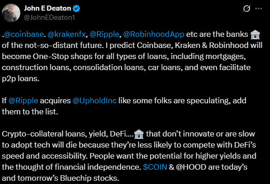Viewport: 270px width, 184px height.
Task: Open the @RobinhoodApp mention
Action: 154,34
